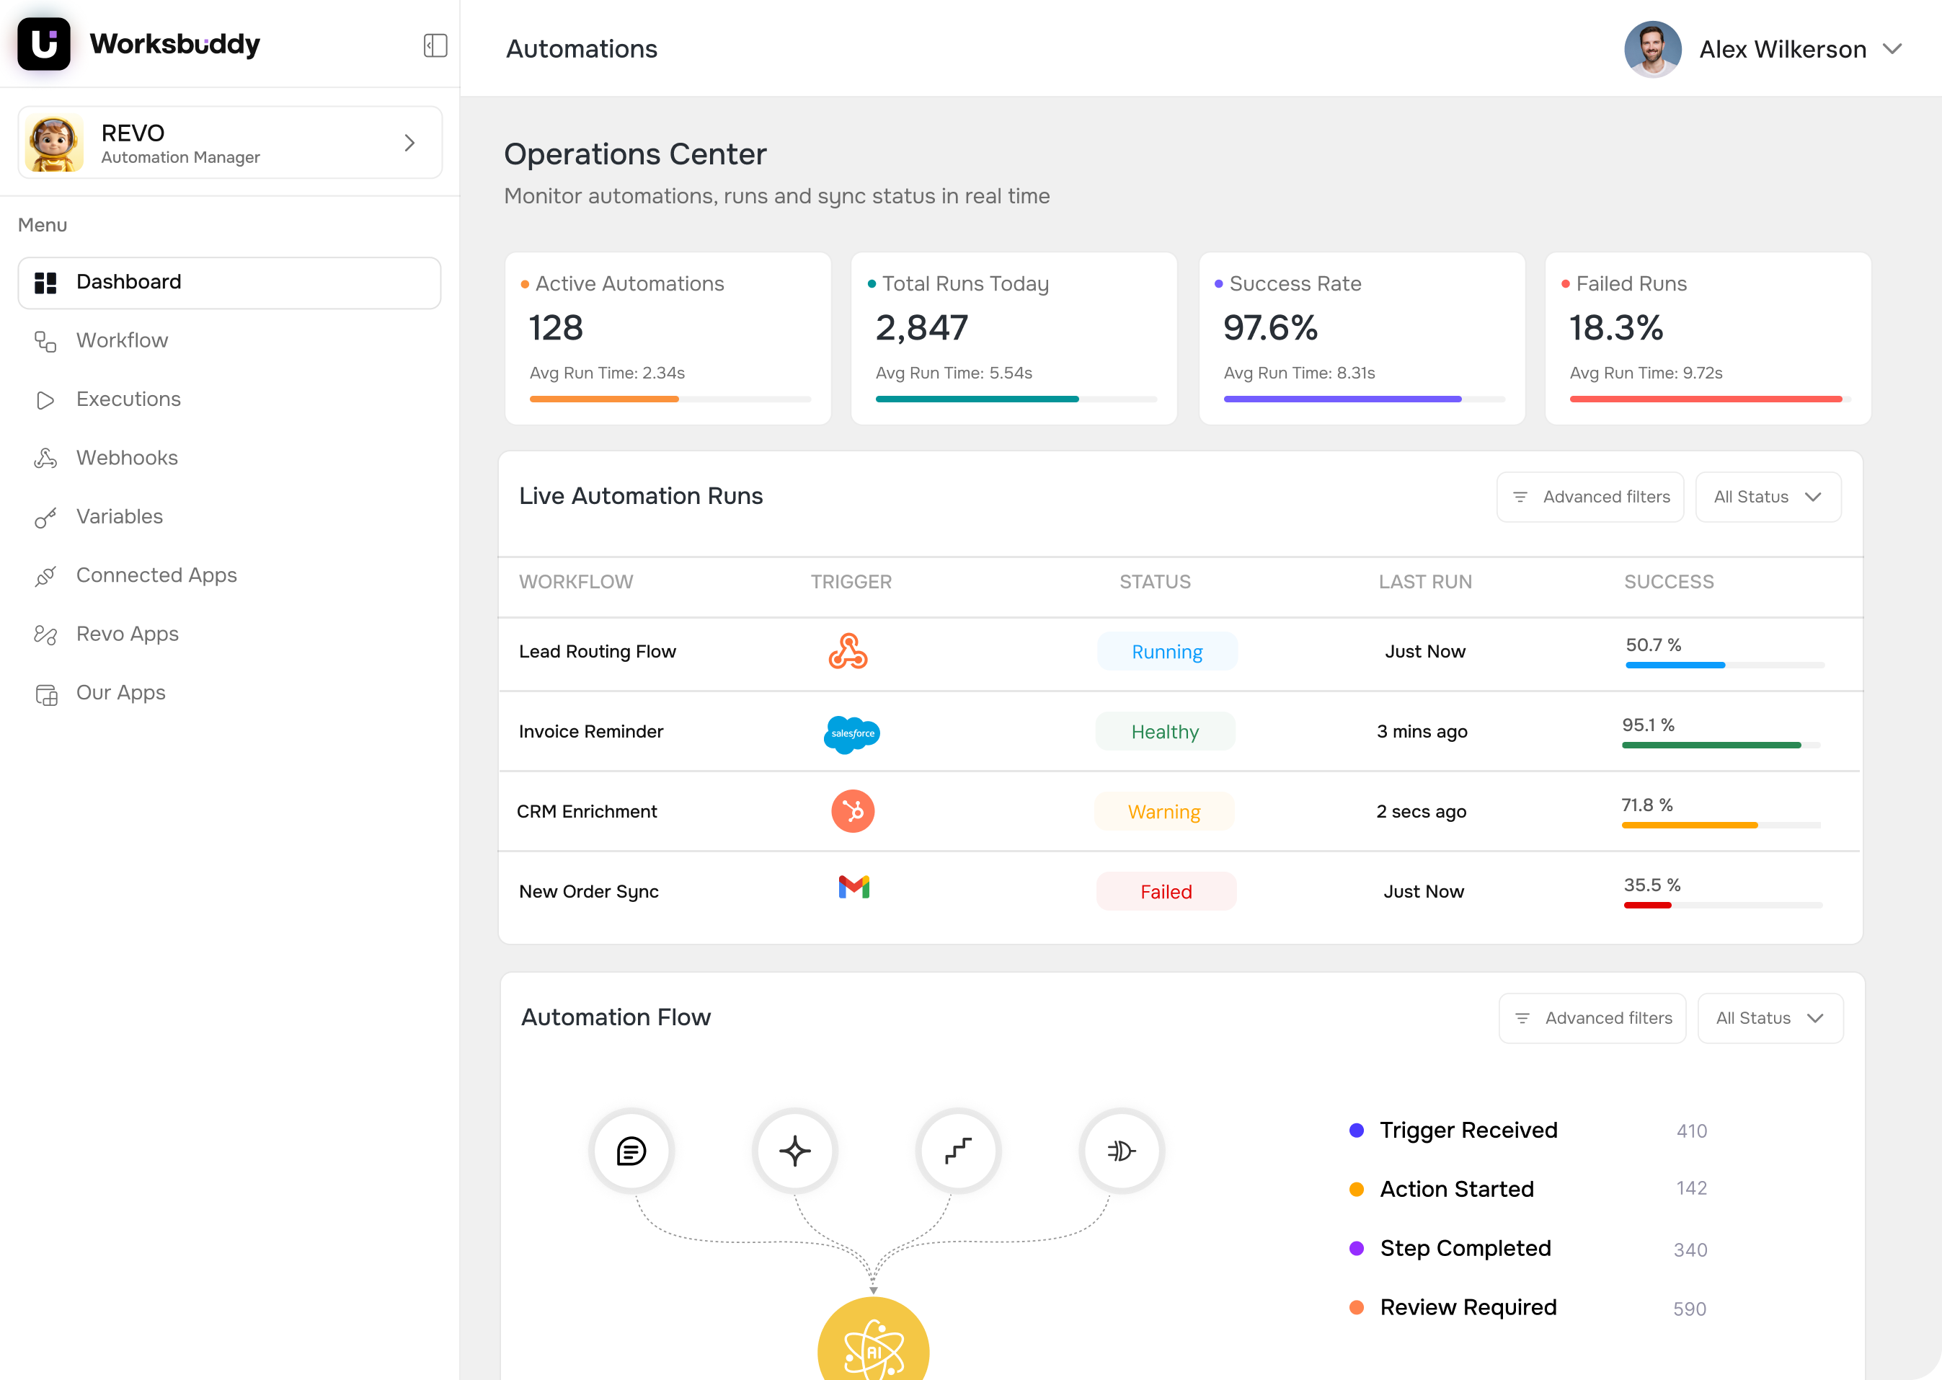The height and width of the screenshot is (1380, 1942).
Task: Click the Our Apps window icon
Action: coord(46,694)
